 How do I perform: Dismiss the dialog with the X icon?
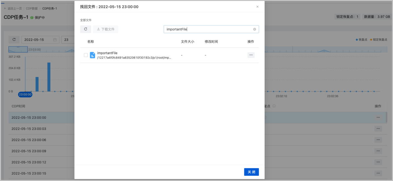(257, 7)
